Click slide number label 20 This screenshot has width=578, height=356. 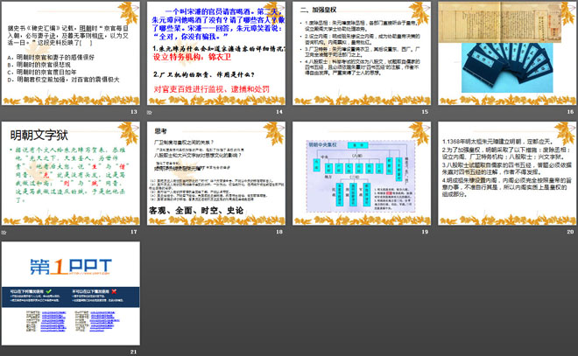[x=570, y=232]
